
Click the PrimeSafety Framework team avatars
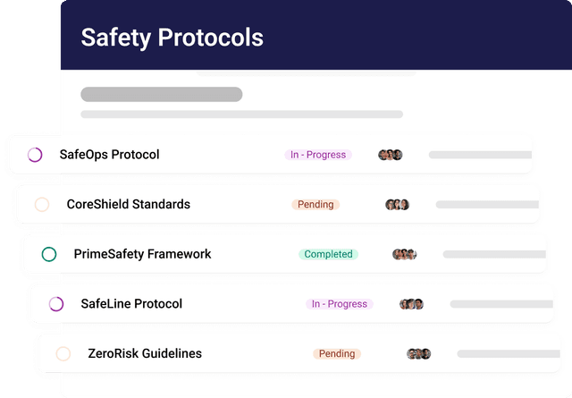click(405, 255)
